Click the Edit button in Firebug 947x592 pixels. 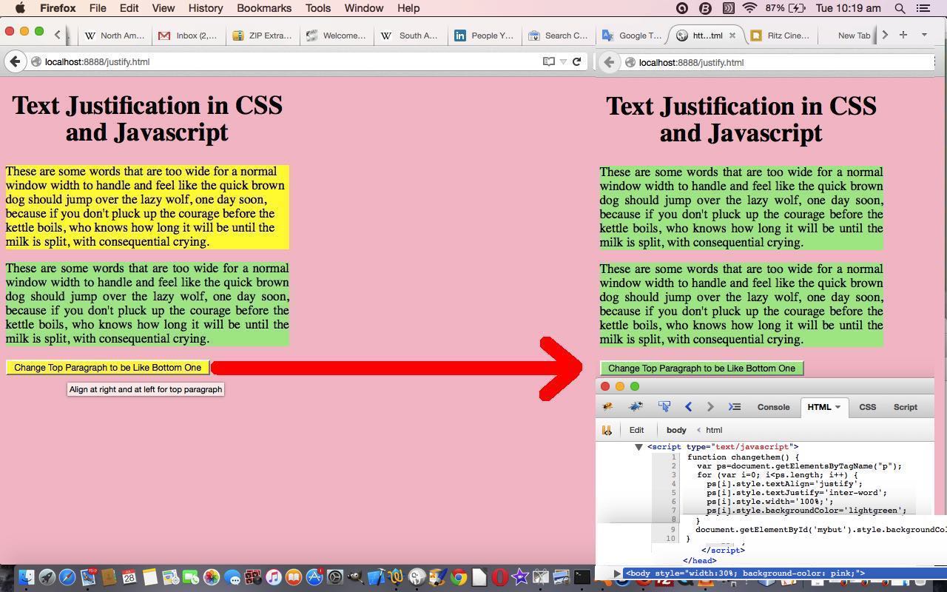pyautogui.click(x=636, y=430)
